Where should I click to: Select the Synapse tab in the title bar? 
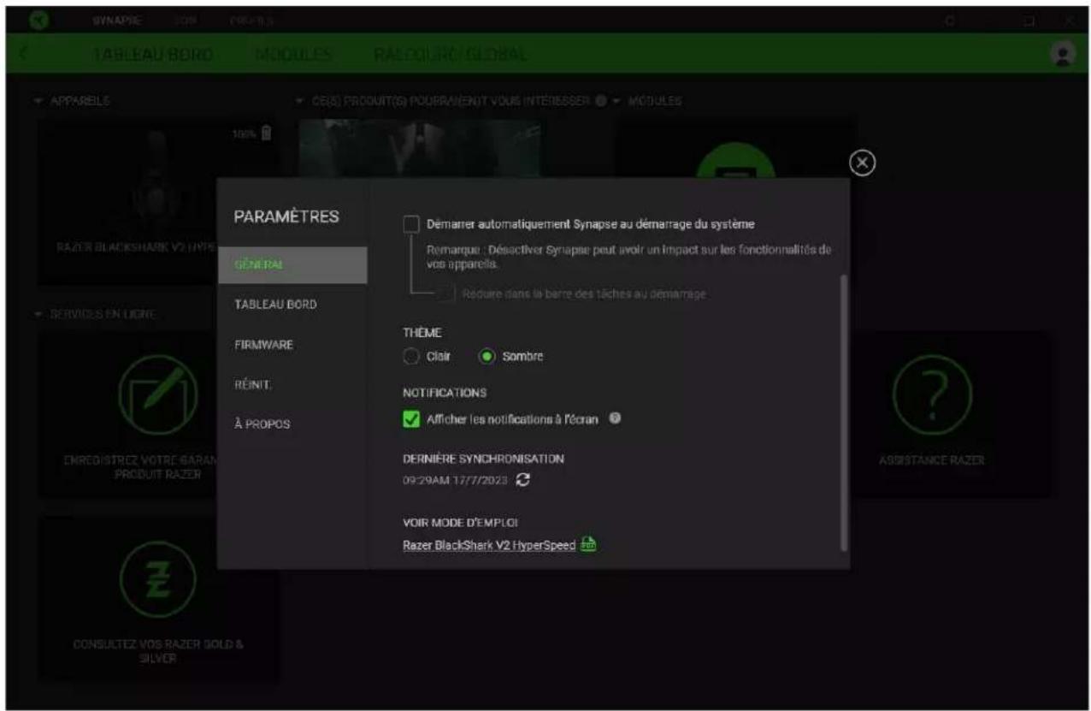point(117,19)
